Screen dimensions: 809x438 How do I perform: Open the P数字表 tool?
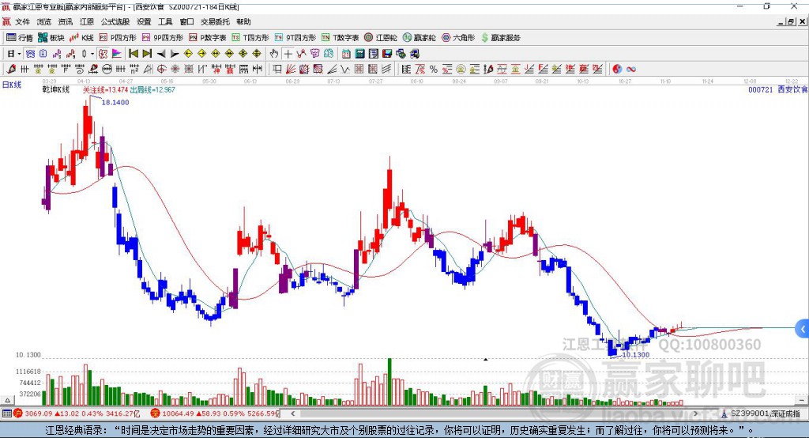point(208,38)
